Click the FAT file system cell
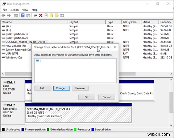This screenshot has width=174, height=138. click(125, 53)
